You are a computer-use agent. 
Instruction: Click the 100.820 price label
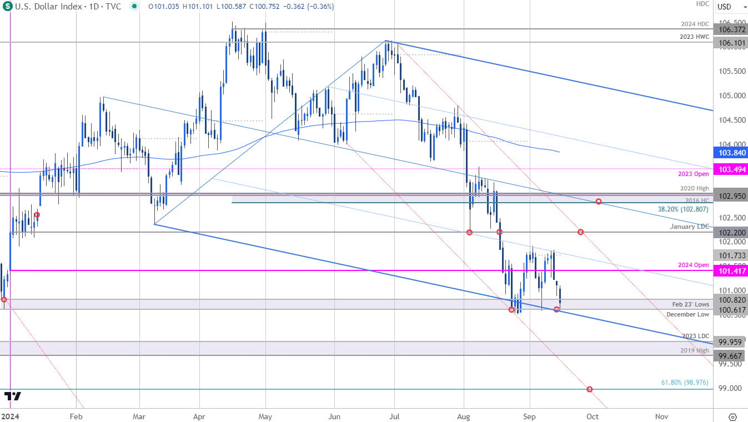730,300
